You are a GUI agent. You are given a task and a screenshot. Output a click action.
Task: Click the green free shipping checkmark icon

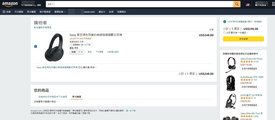[x=225, y=22]
